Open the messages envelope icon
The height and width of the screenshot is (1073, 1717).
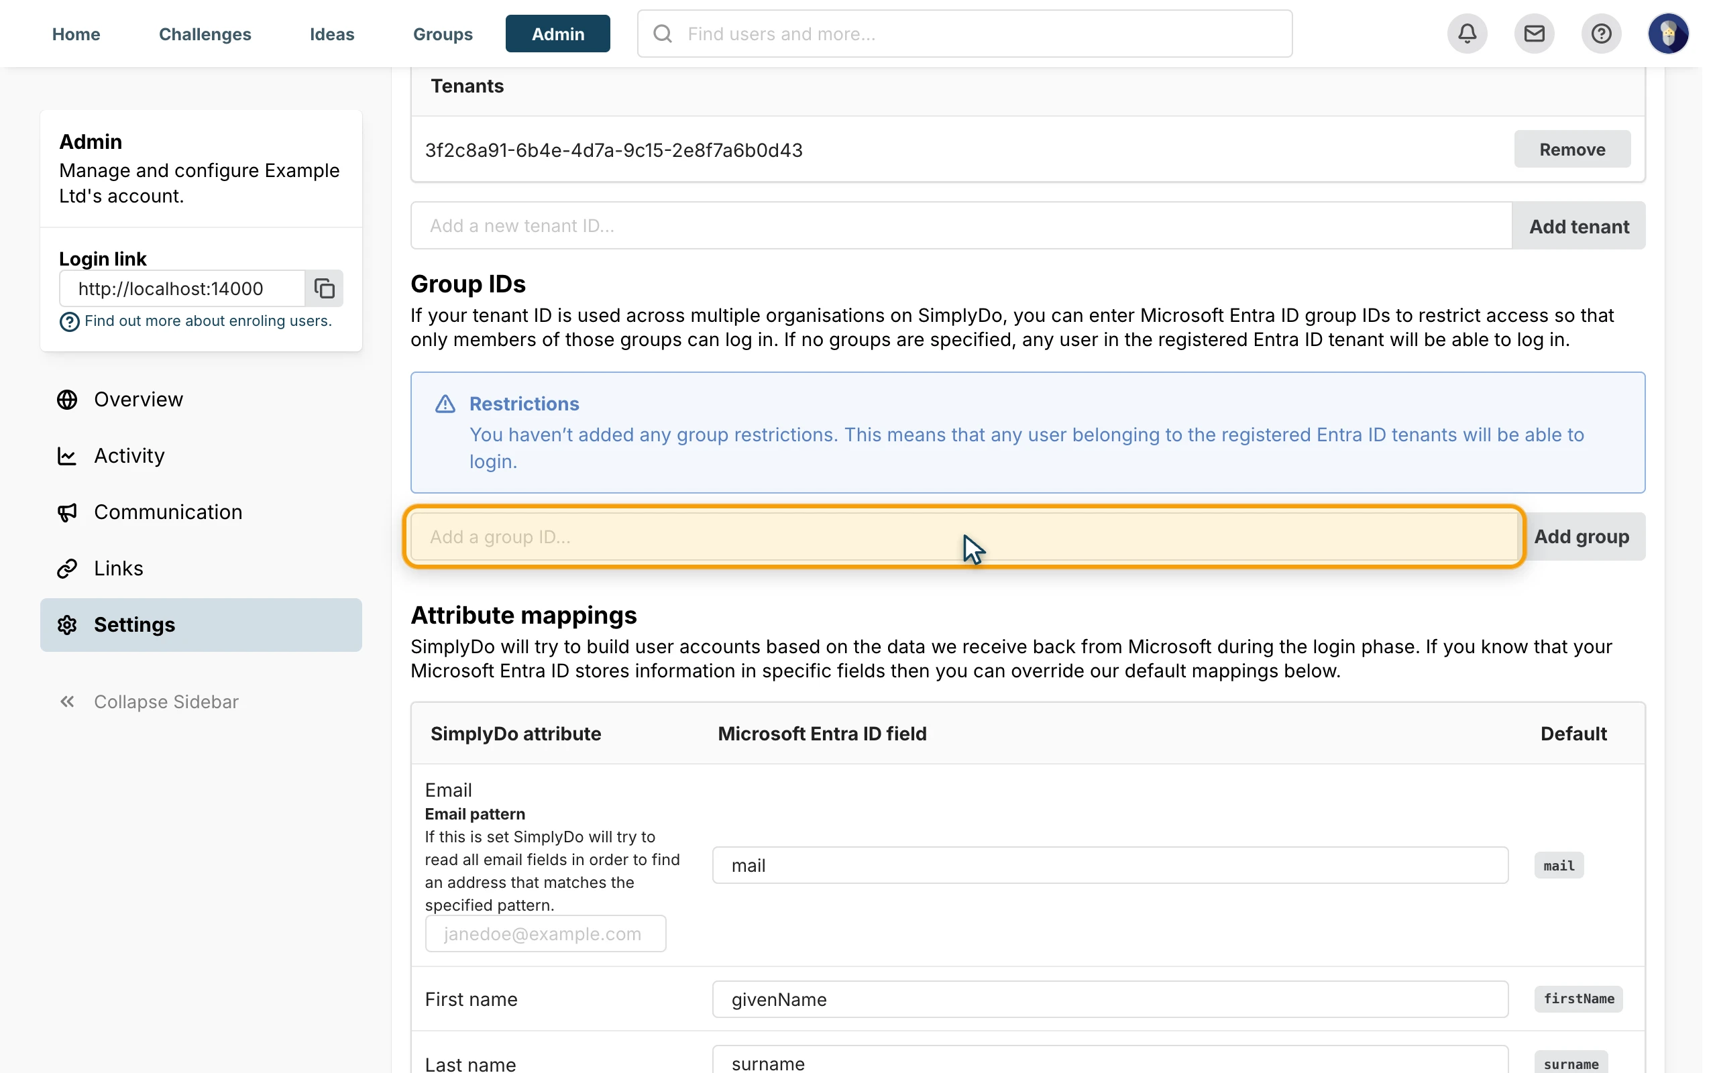tap(1534, 34)
